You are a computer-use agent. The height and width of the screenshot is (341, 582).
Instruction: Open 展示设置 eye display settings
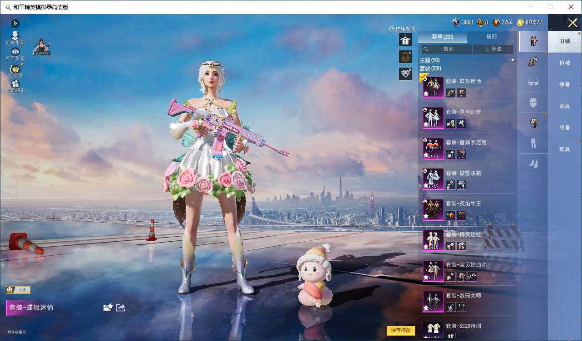(x=15, y=52)
